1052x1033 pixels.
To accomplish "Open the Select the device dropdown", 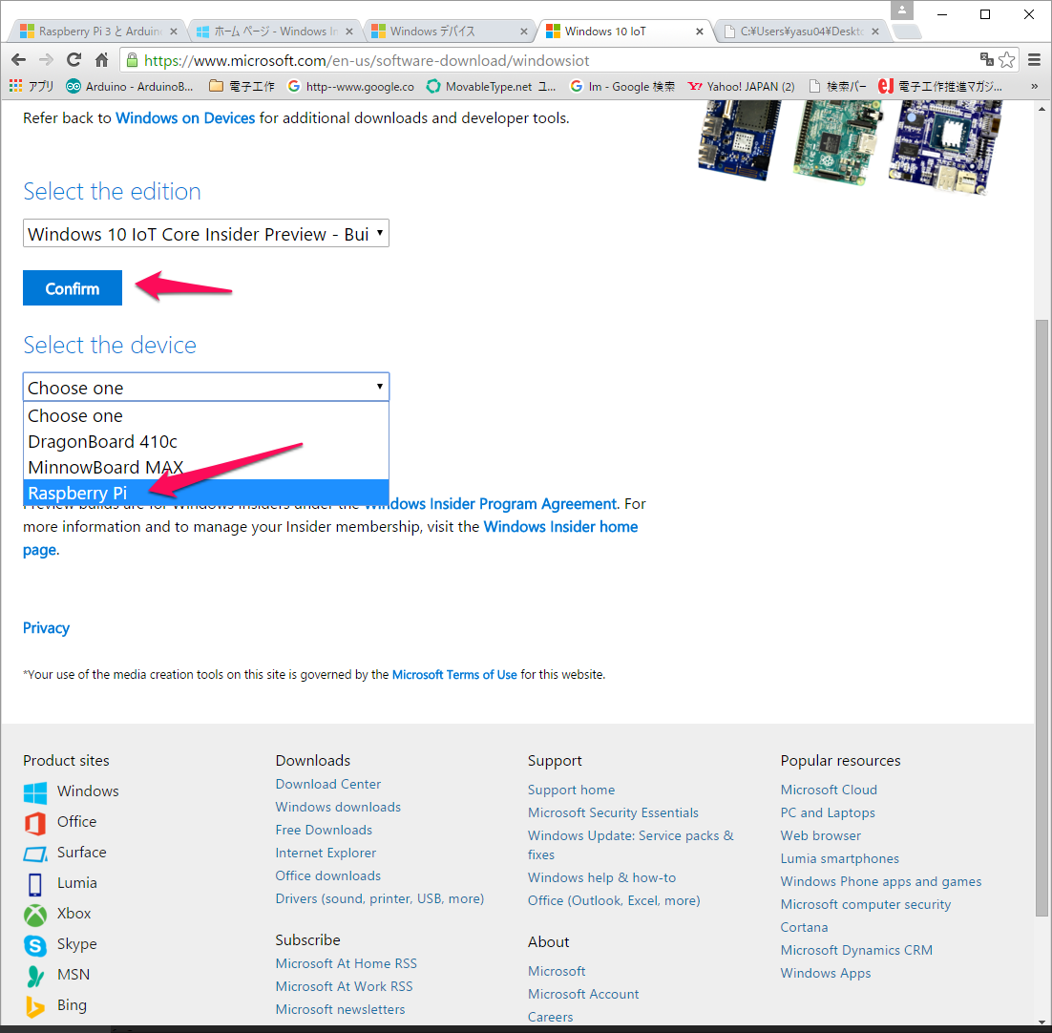I will [206, 387].
